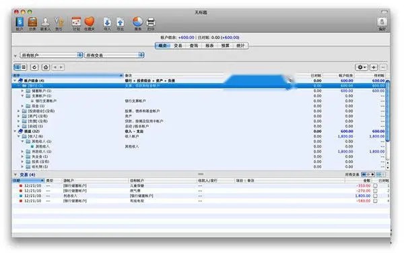
Task: Collapse the 交易 (4) section triangle
Action: tap(15, 175)
